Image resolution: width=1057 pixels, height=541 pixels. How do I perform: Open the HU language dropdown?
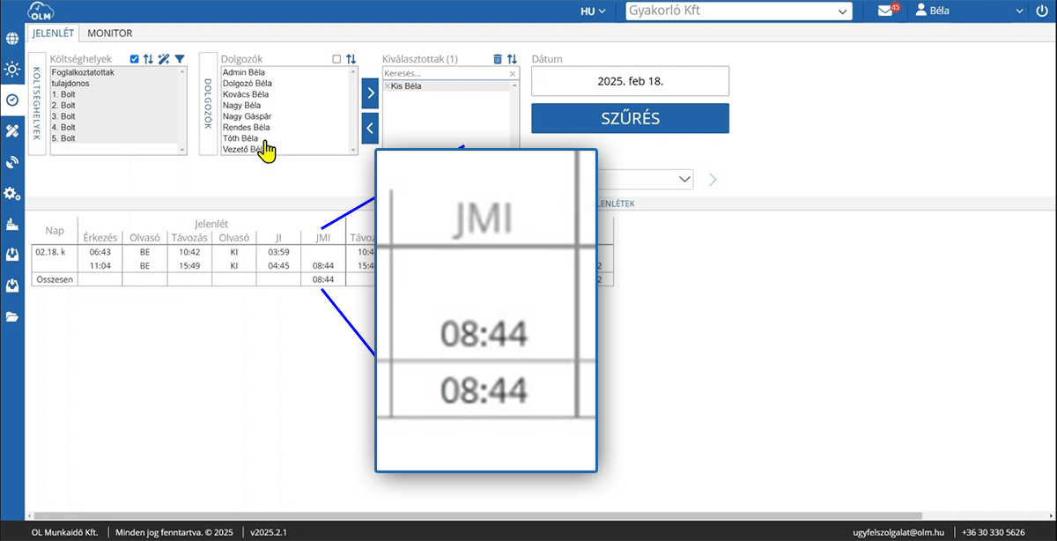click(x=594, y=11)
